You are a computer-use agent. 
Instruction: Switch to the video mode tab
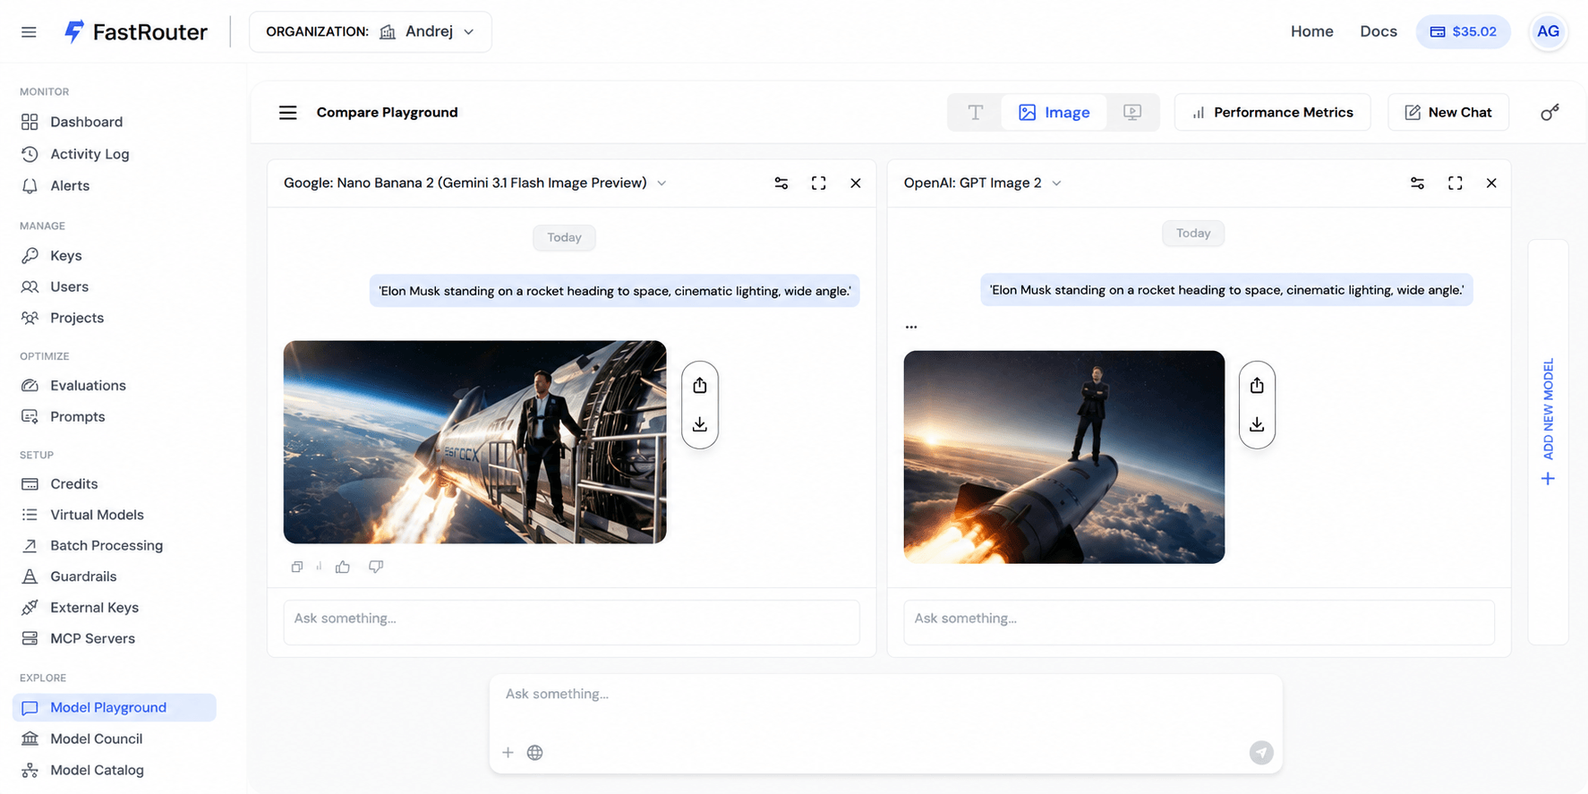point(1132,112)
